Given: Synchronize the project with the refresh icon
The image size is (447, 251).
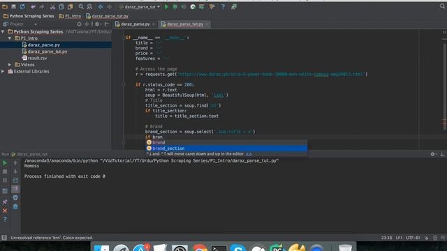Looking at the screenshot, I should coord(22,6).
